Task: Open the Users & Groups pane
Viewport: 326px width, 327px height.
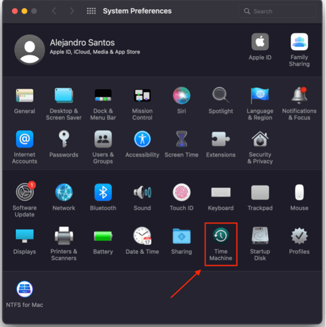Action: (103, 140)
